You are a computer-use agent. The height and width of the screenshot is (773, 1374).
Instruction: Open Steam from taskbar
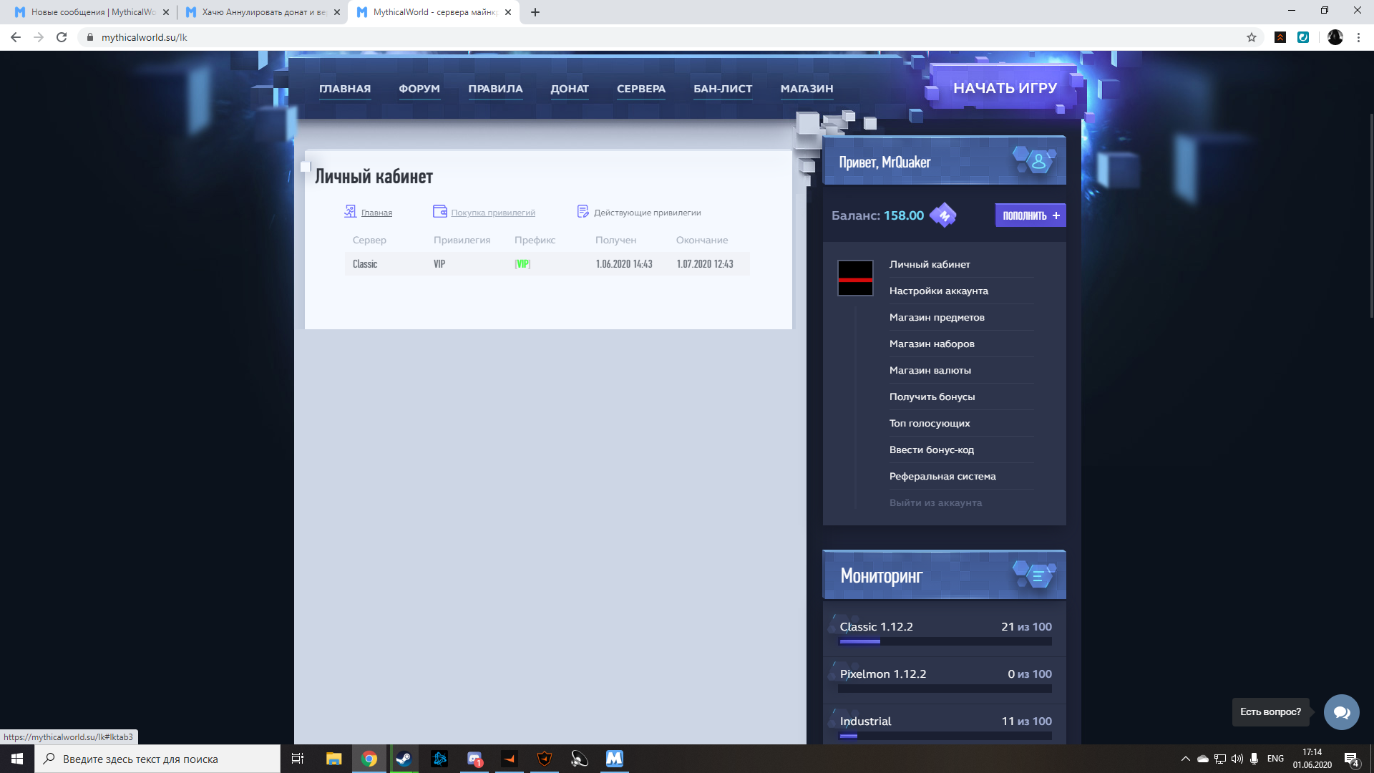pyautogui.click(x=404, y=759)
